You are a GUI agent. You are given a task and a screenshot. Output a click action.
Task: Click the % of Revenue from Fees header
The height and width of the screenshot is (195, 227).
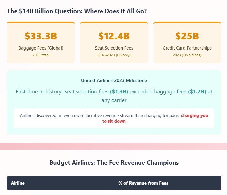coord(143,183)
